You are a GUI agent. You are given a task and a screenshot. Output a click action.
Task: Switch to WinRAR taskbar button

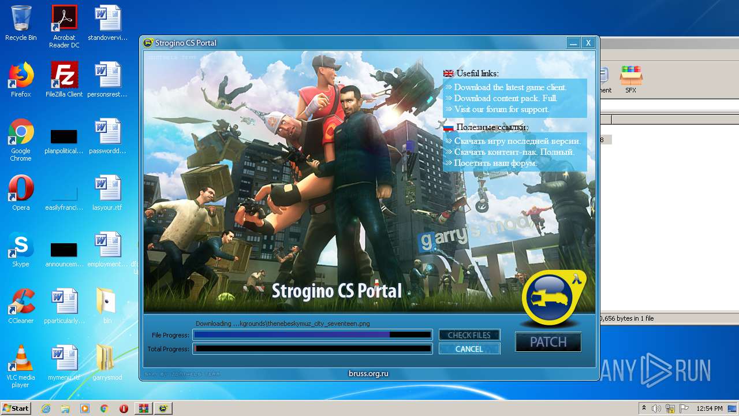[x=143, y=408]
